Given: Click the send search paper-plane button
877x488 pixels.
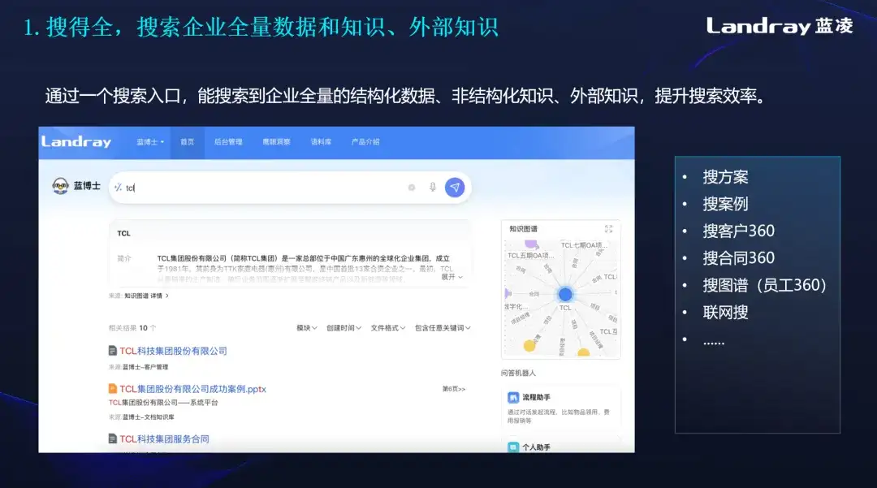Looking at the screenshot, I should 455,188.
